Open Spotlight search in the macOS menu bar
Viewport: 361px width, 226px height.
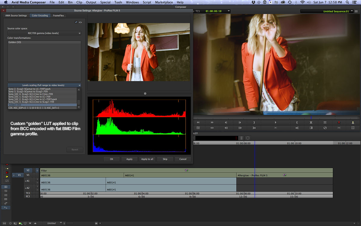(347, 2)
